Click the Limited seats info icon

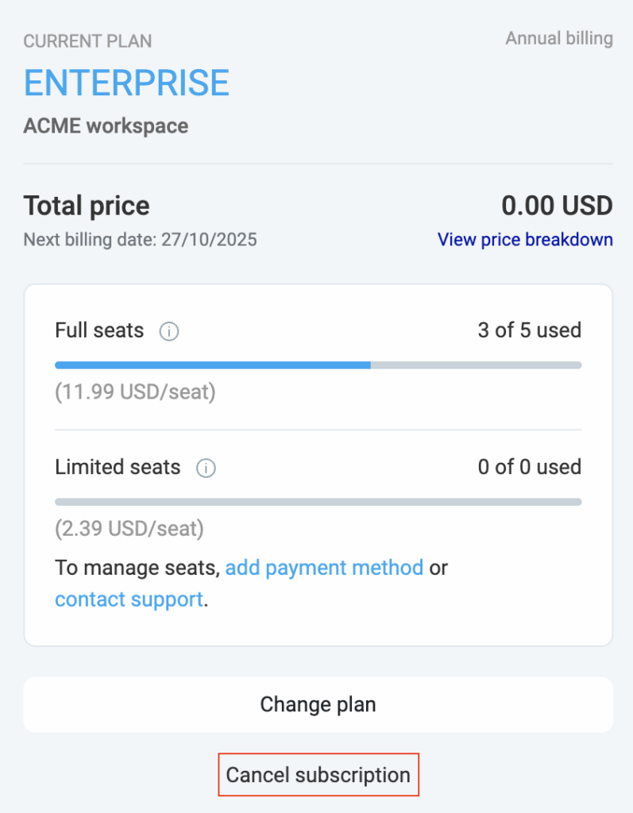point(206,468)
